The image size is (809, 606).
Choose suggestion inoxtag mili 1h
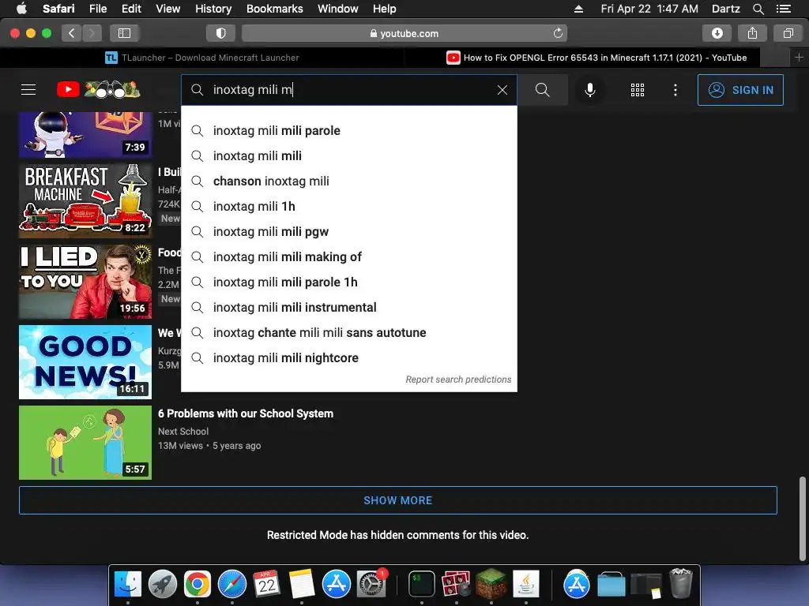click(x=348, y=207)
